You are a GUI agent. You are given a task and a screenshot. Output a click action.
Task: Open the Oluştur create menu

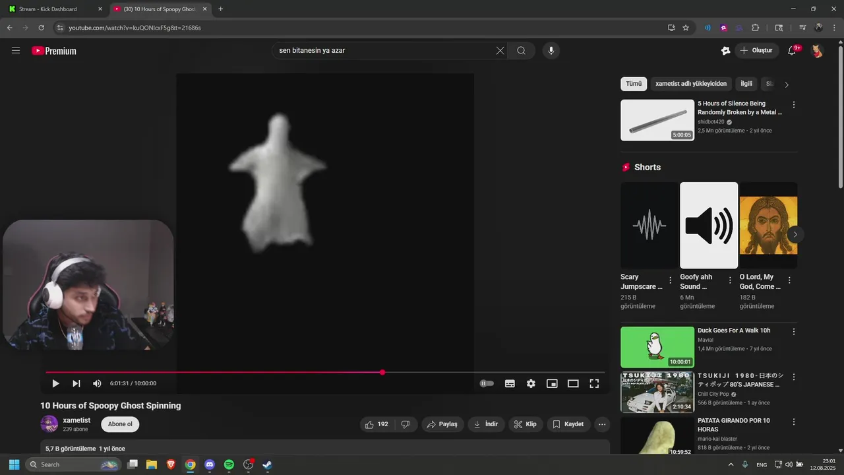pyautogui.click(x=757, y=51)
